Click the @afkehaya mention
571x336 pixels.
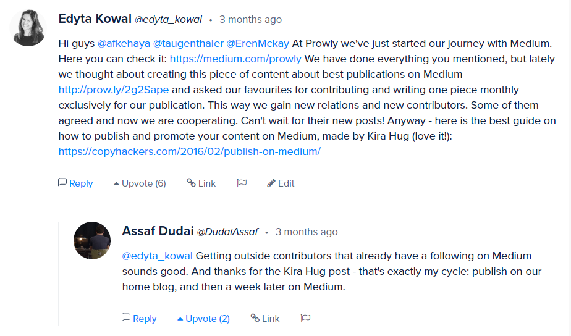124,43
